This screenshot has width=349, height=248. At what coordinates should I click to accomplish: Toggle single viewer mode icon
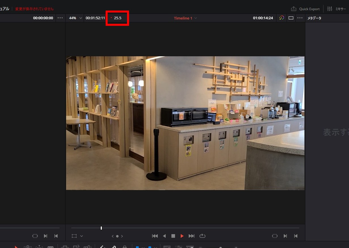point(291,18)
